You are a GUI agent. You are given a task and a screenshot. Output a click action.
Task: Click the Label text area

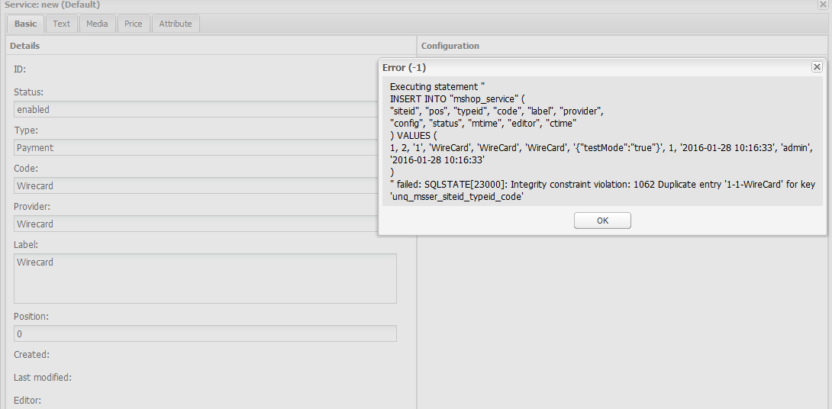[205, 279]
